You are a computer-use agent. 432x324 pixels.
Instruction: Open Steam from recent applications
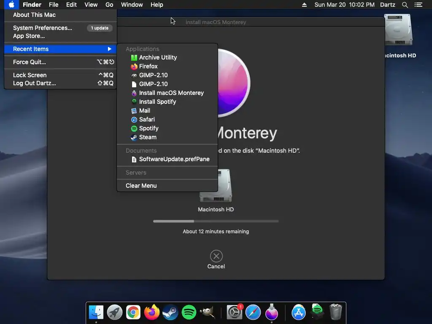167,137
